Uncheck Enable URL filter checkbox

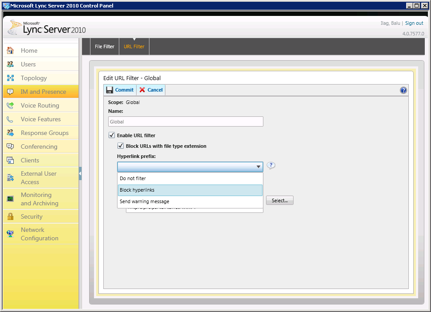click(x=112, y=135)
